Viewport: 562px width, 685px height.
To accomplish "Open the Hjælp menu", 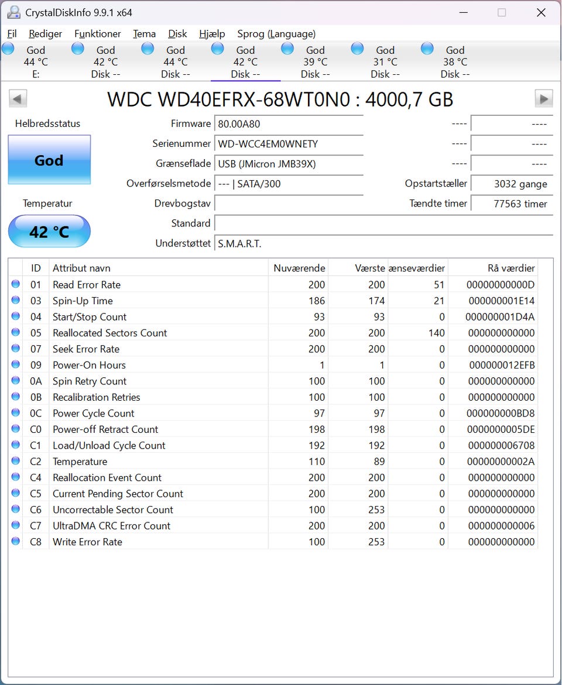I will pos(212,34).
